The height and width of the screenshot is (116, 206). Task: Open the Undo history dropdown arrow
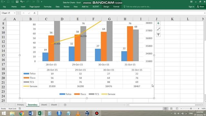[x=24, y=2]
